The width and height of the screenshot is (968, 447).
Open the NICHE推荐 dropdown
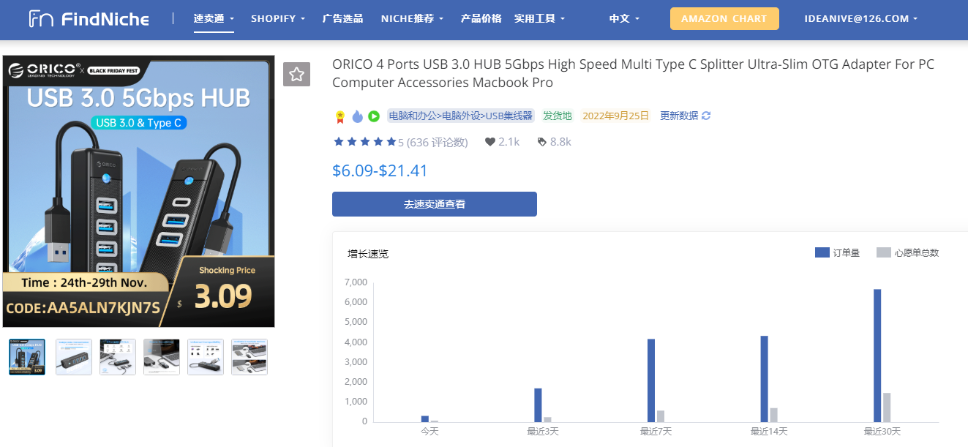412,19
